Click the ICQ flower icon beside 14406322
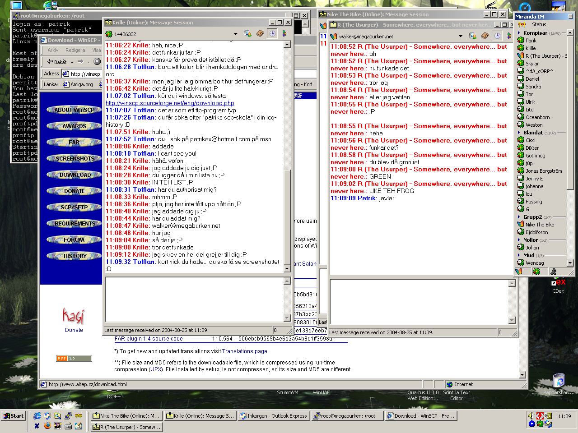 pyautogui.click(x=109, y=34)
